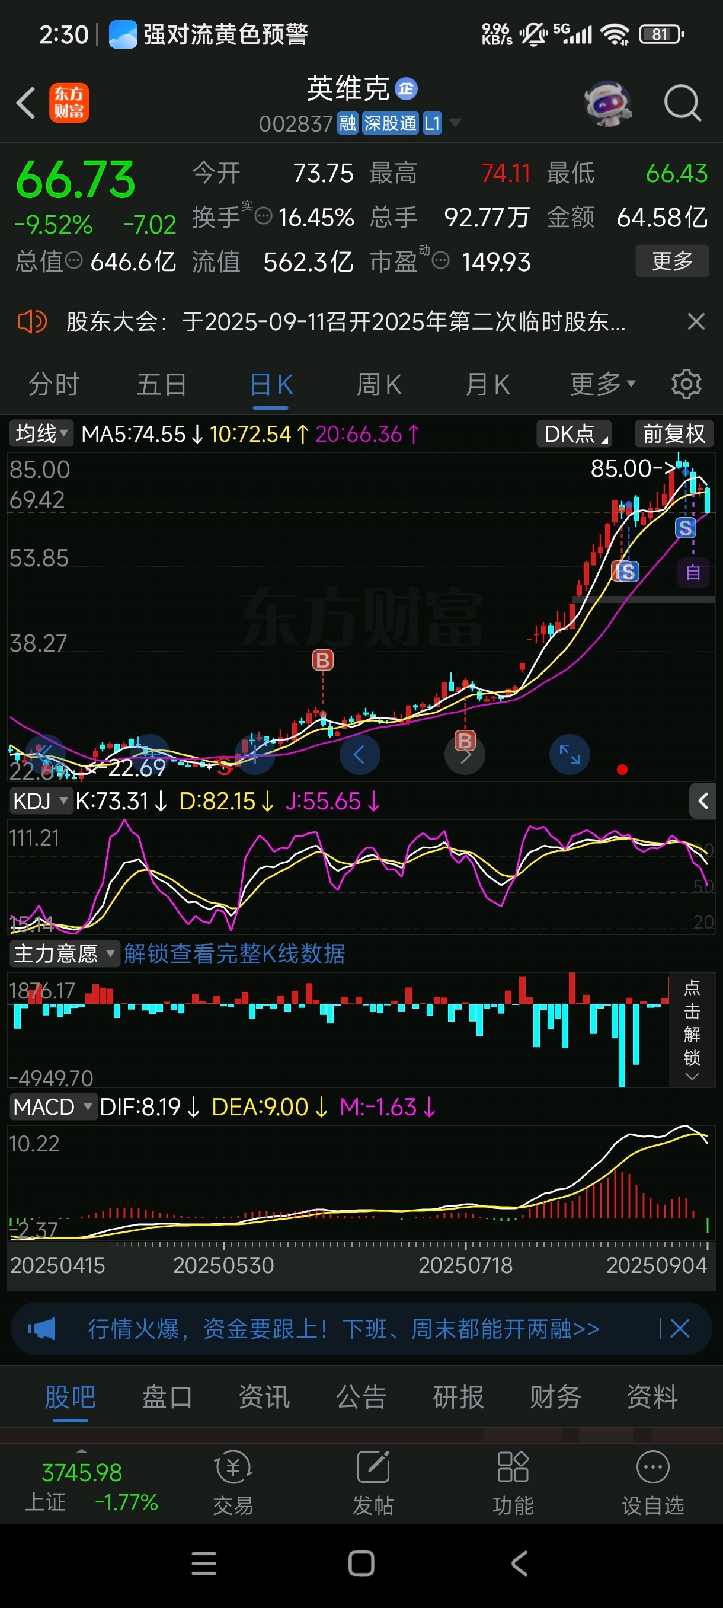Viewport: 723px width, 1608px height.
Task: Tap Android system back button
Action: (x=519, y=1564)
